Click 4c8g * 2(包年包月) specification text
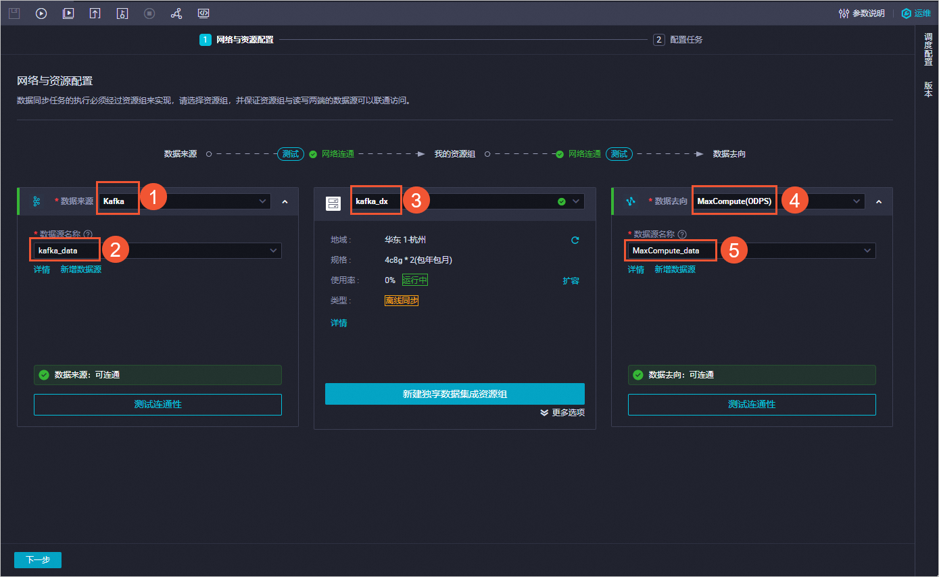The image size is (939, 577). (418, 260)
